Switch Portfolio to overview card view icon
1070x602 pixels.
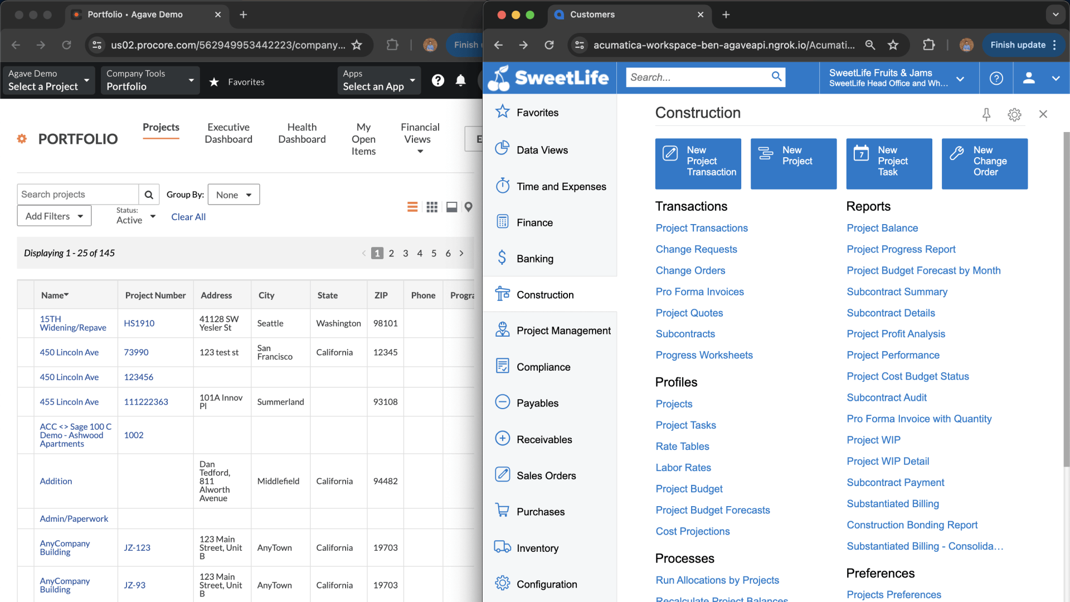coord(451,207)
